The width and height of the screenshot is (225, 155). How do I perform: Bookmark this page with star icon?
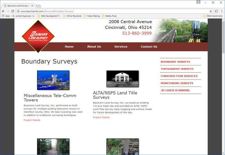click(x=211, y=11)
